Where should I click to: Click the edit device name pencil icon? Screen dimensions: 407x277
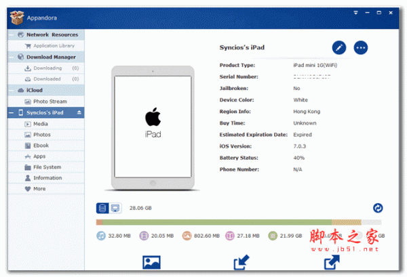(339, 47)
